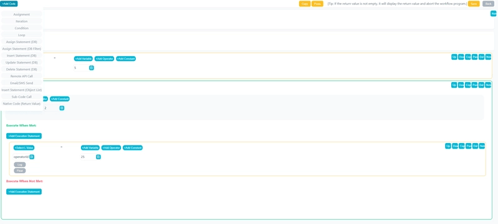Screen dimensions: 498x224
Task: Add Constant to the condition expression
Action: click(x=60, y=99)
